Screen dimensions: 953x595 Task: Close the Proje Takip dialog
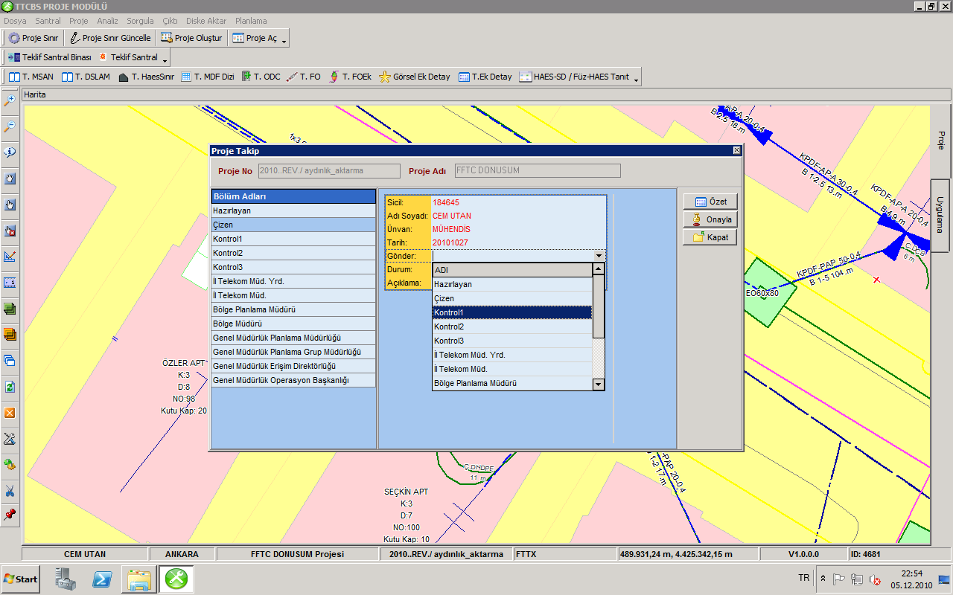pyautogui.click(x=737, y=150)
